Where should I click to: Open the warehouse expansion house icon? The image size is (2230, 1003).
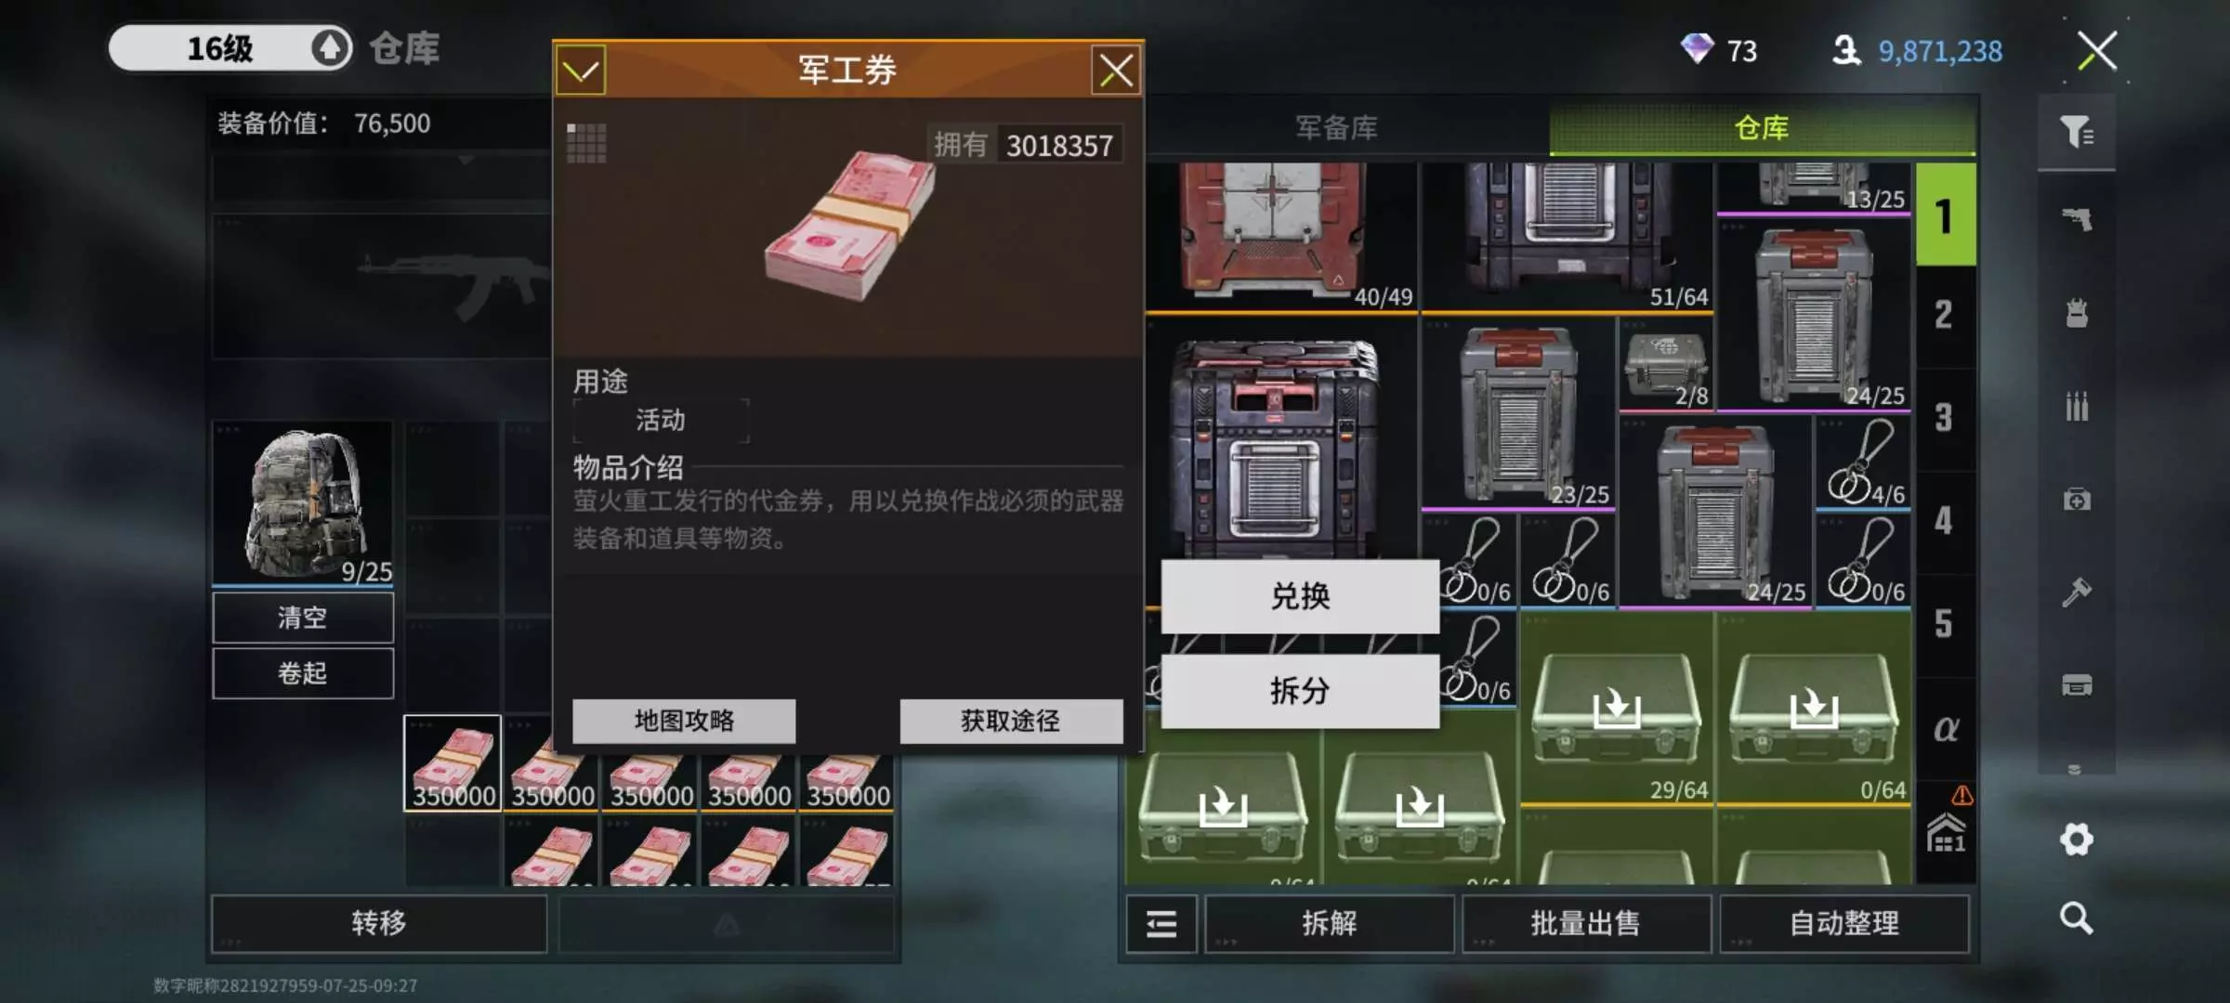coord(1946,833)
